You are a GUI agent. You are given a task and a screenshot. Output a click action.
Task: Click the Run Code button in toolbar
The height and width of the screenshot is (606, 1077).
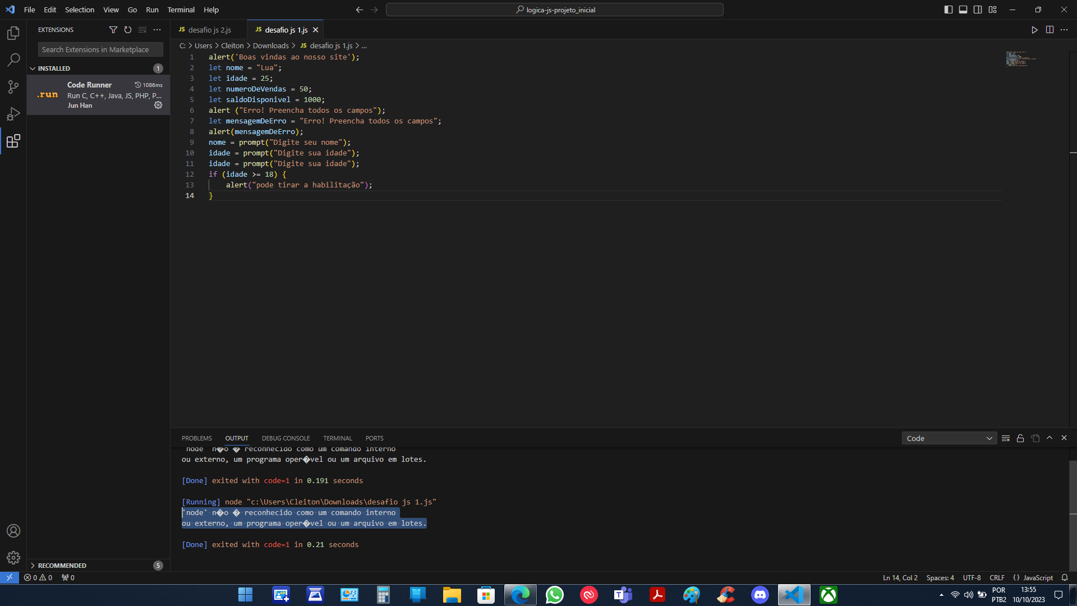click(x=1034, y=30)
